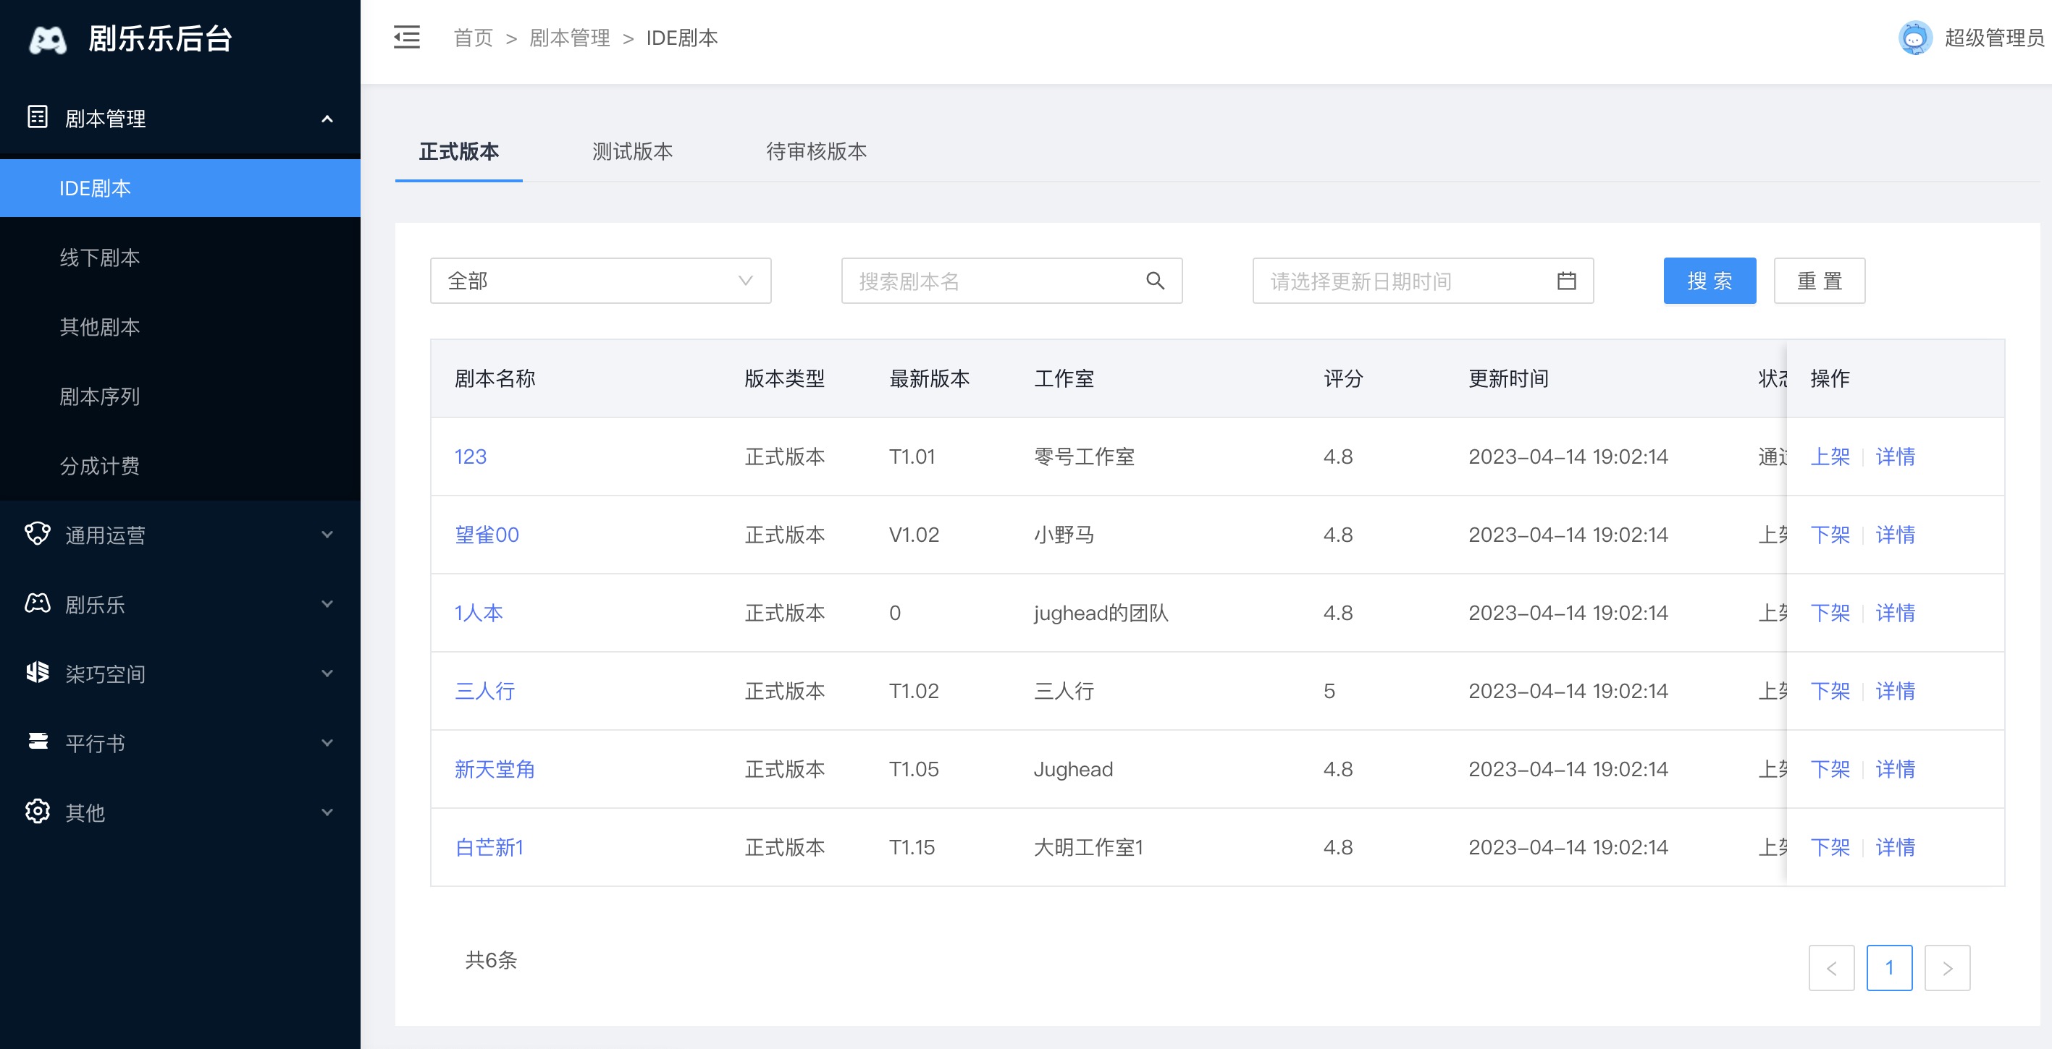Open 三人行 script name link
This screenshot has height=1049, width=2052.
484,690
